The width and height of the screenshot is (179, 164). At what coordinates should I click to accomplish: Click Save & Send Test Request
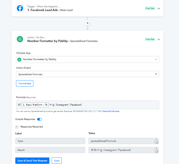32,160
